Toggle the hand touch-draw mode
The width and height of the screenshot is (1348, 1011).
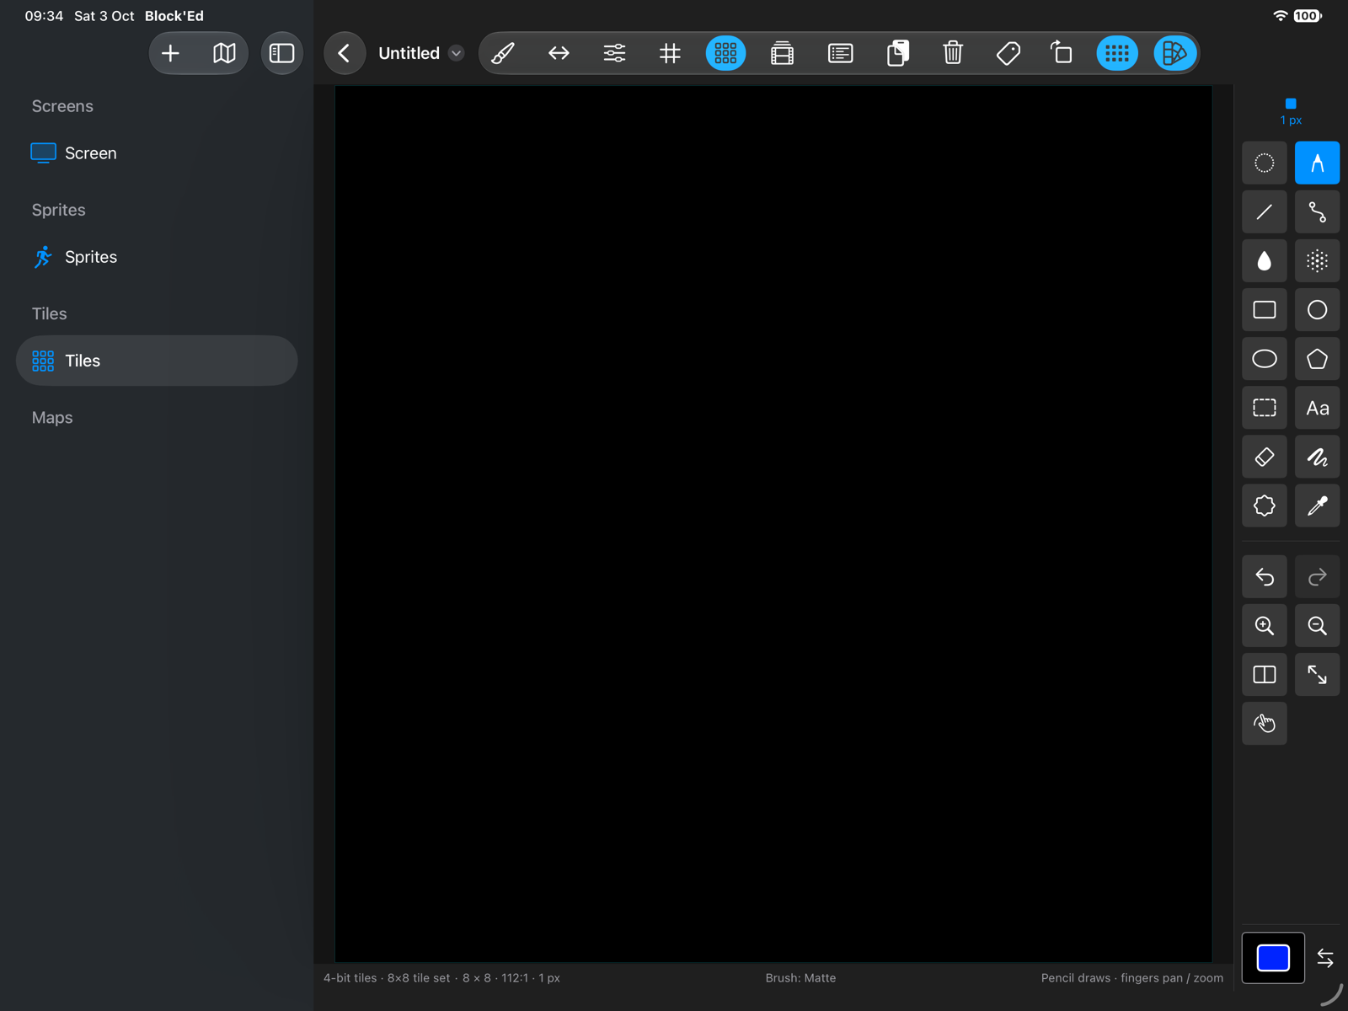point(1265,724)
